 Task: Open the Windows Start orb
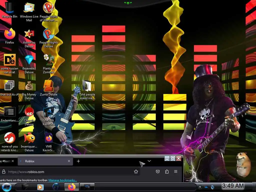click(x=6, y=187)
